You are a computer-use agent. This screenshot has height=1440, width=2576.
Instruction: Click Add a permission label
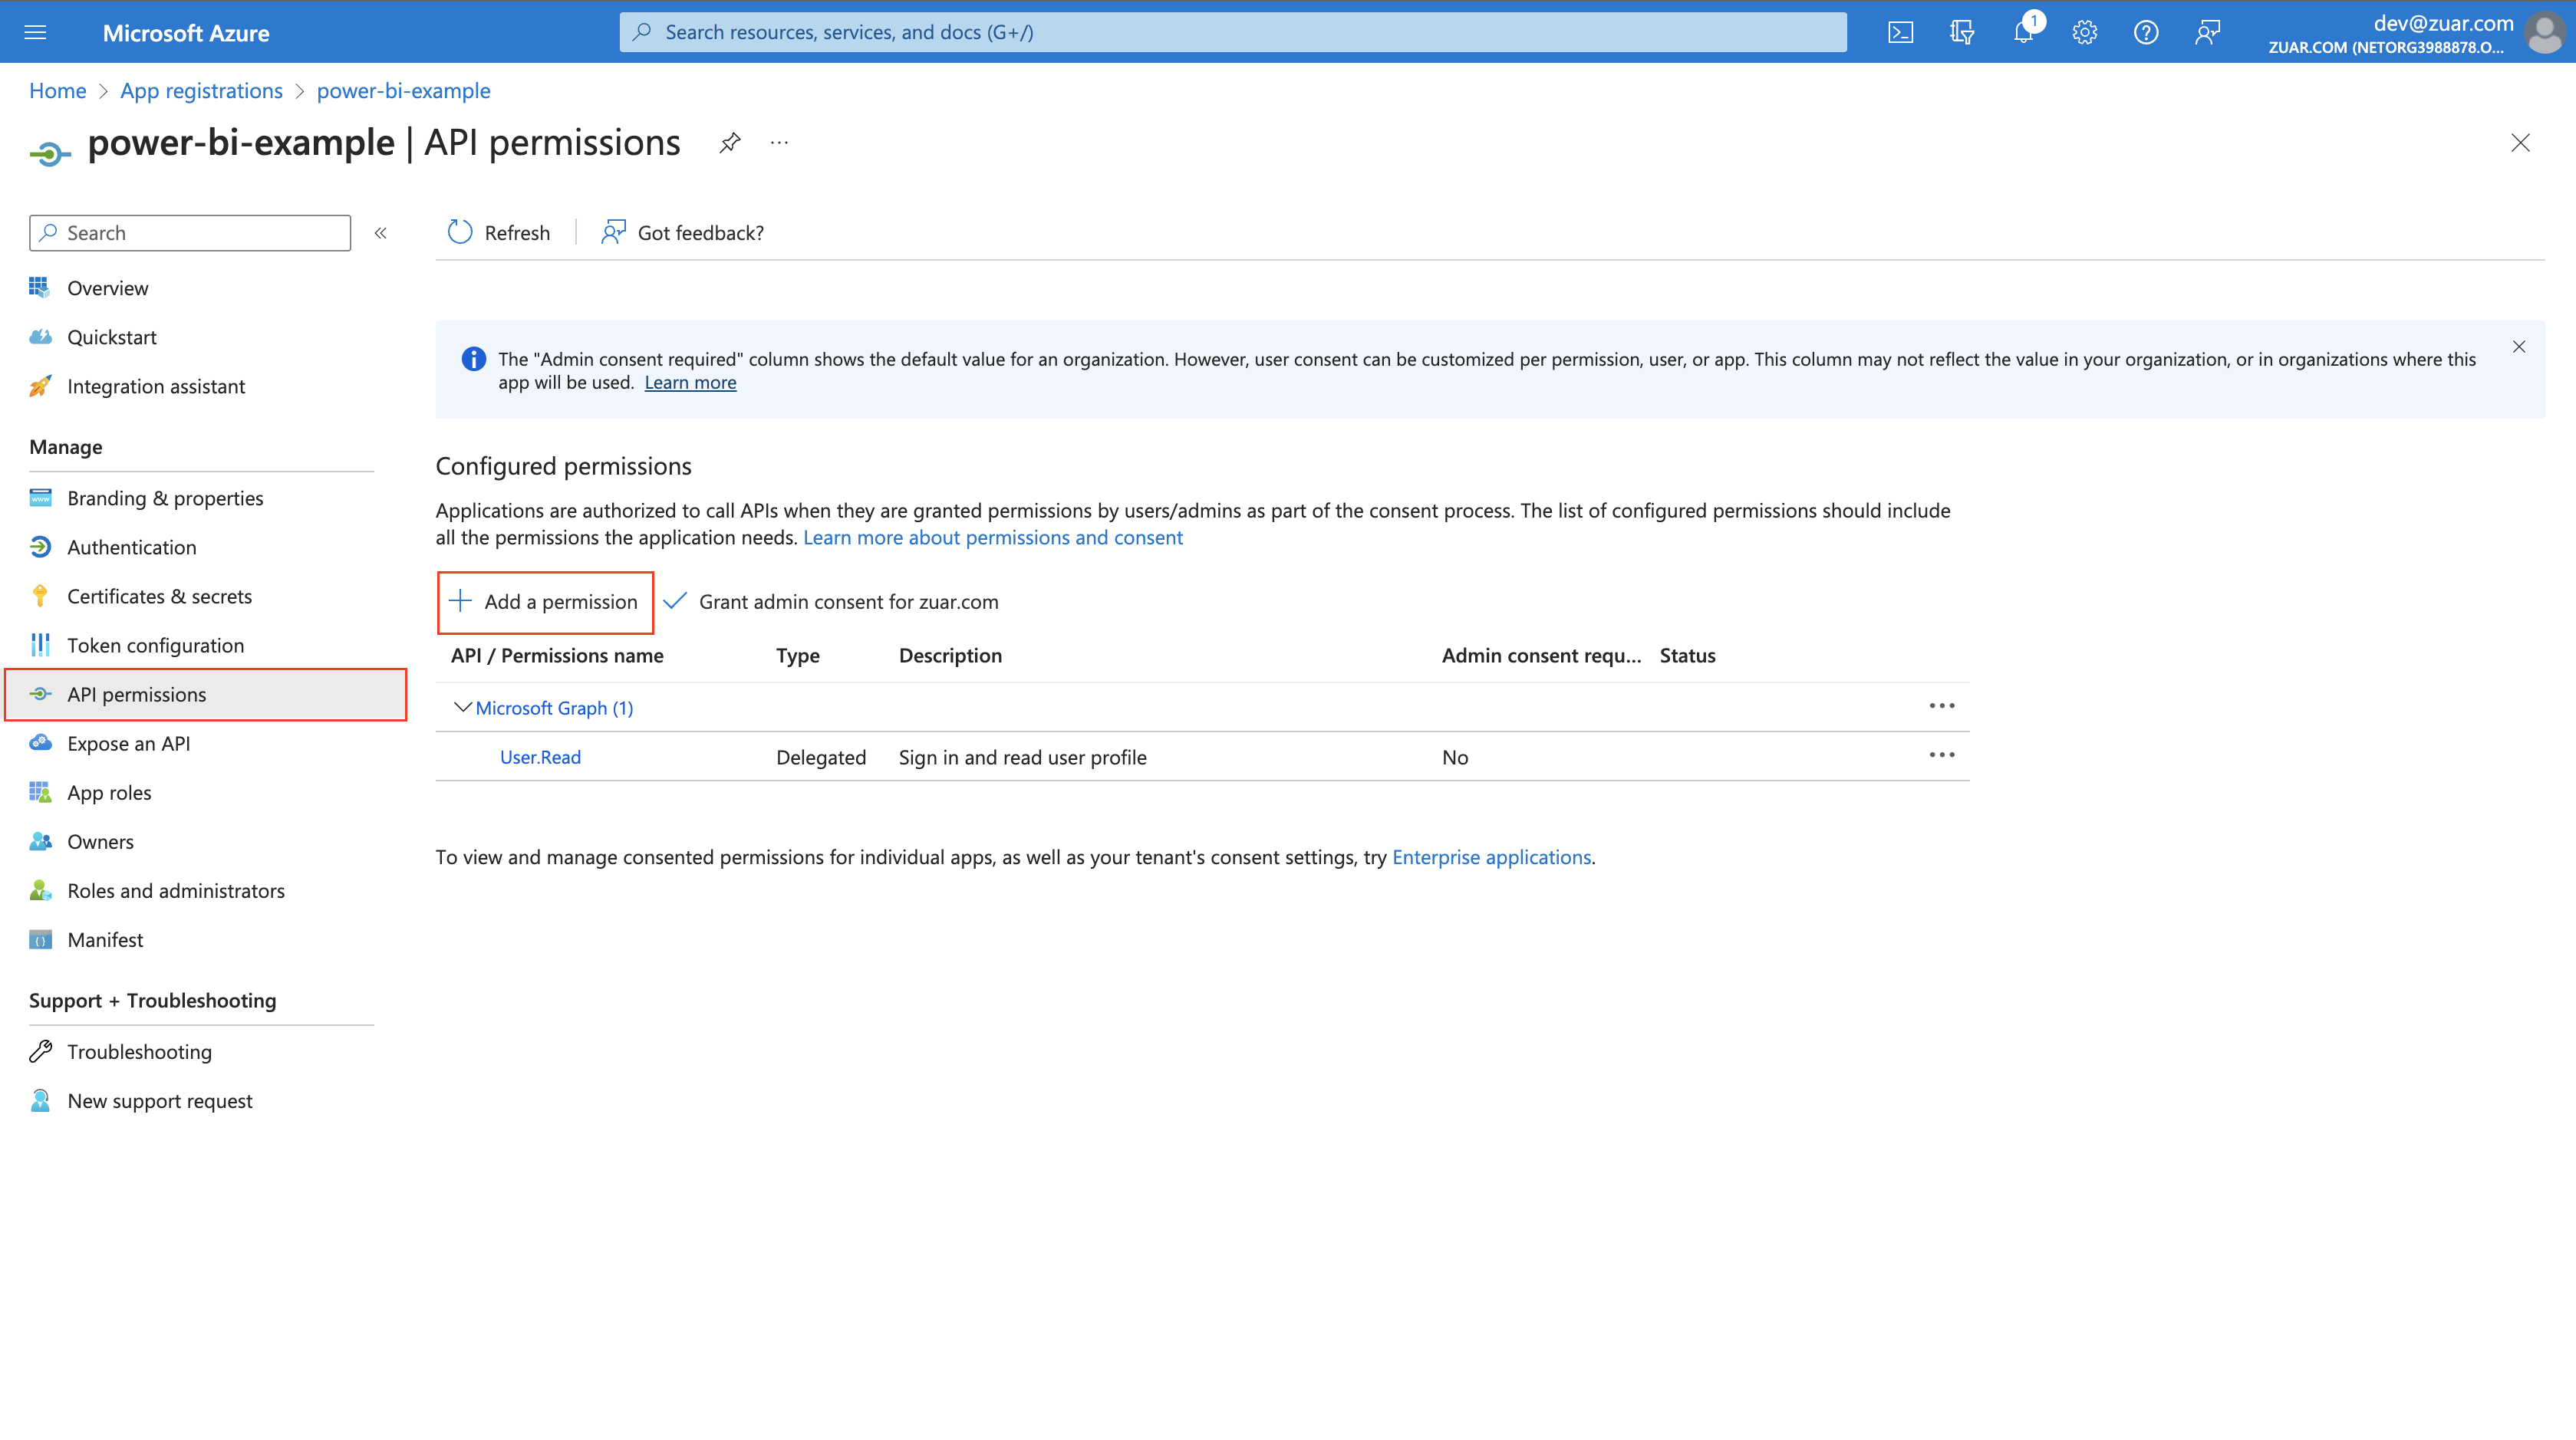tap(561, 602)
